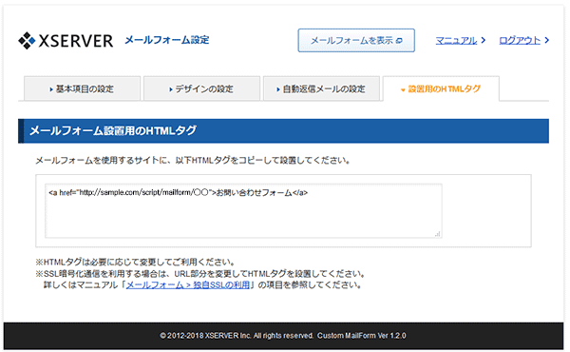Click the chevron next to マニュアル
This screenshot has width=570, height=352.
(x=484, y=40)
